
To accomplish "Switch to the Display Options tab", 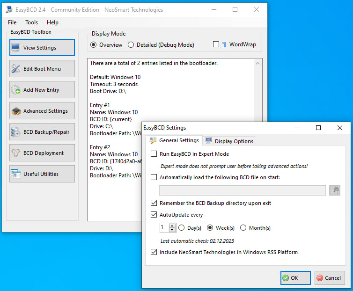I will [229, 141].
